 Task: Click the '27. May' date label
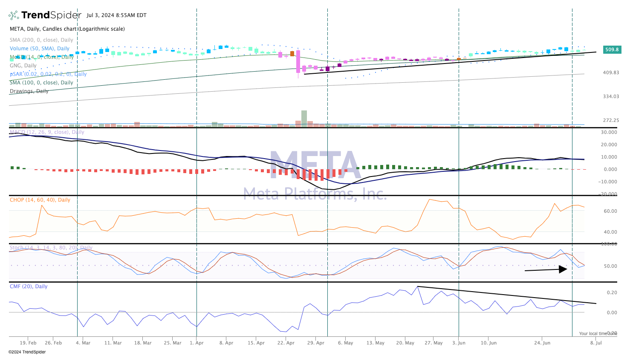[x=434, y=343]
